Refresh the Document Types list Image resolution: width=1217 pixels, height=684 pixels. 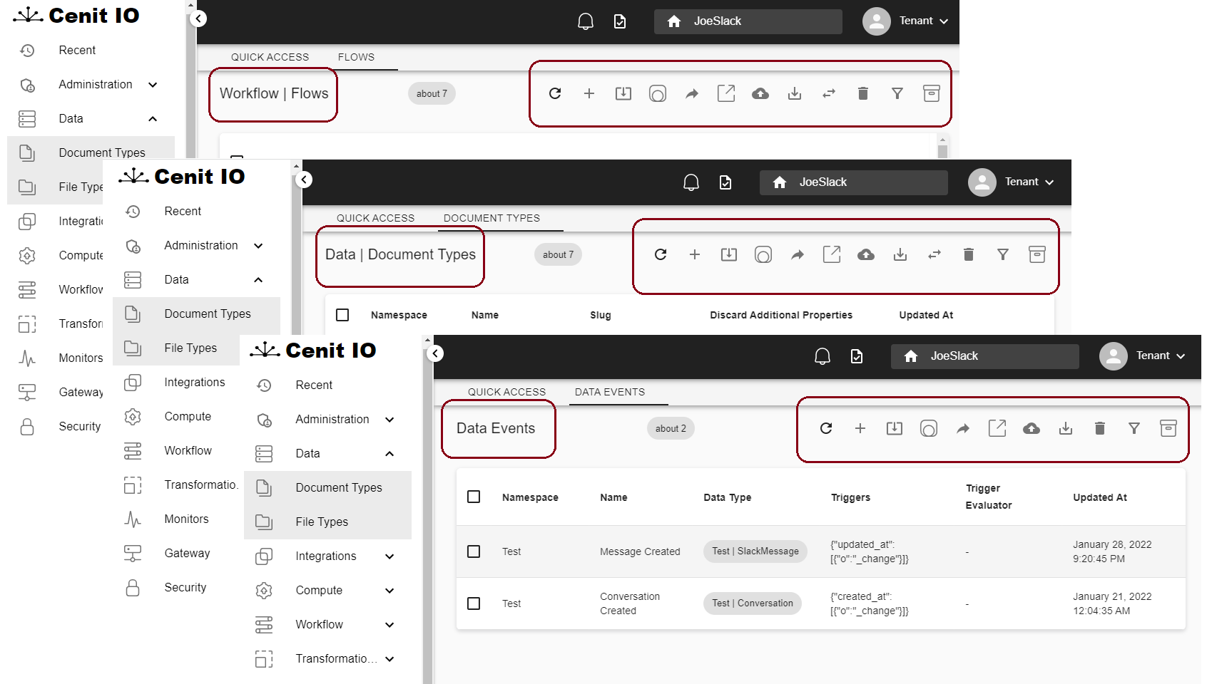[x=661, y=254]
